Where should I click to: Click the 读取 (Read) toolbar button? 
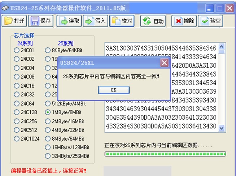[x=69, y=21]
